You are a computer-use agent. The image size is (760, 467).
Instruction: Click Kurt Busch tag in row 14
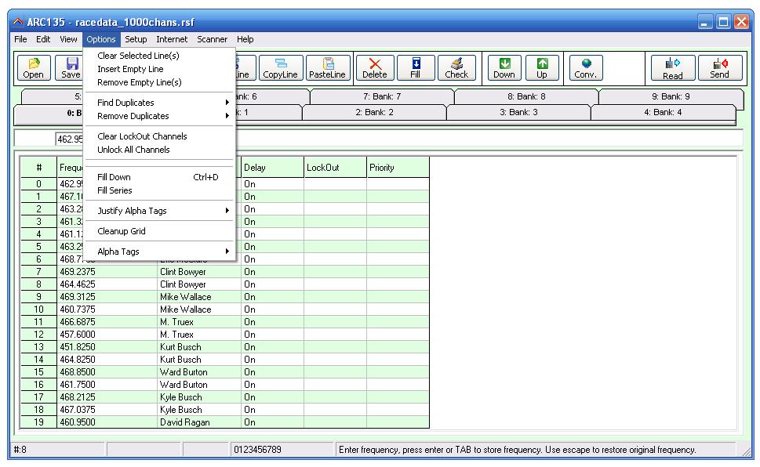[x=199, y=360]
